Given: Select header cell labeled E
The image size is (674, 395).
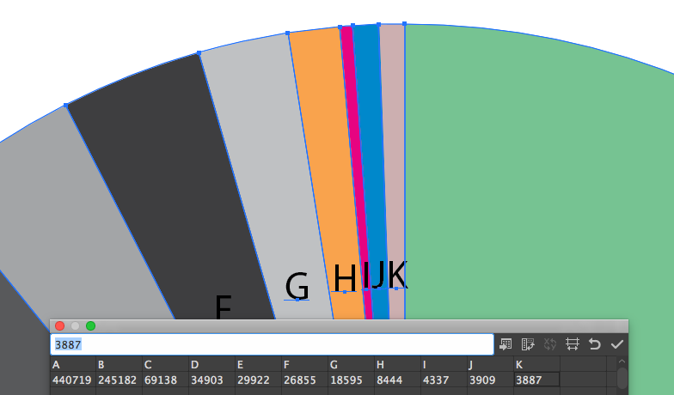Looking at the screenshot, I should click(x=258, y=364).
